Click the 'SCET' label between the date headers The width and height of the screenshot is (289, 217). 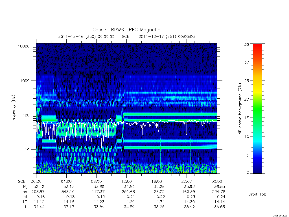click(126, 36)
